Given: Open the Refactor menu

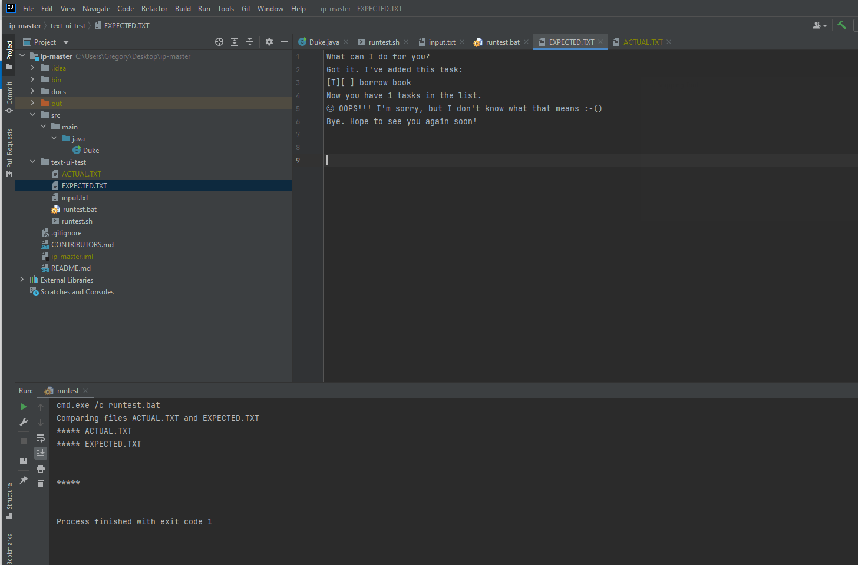Looking at the screenshot, I should (x=154, y=9).
